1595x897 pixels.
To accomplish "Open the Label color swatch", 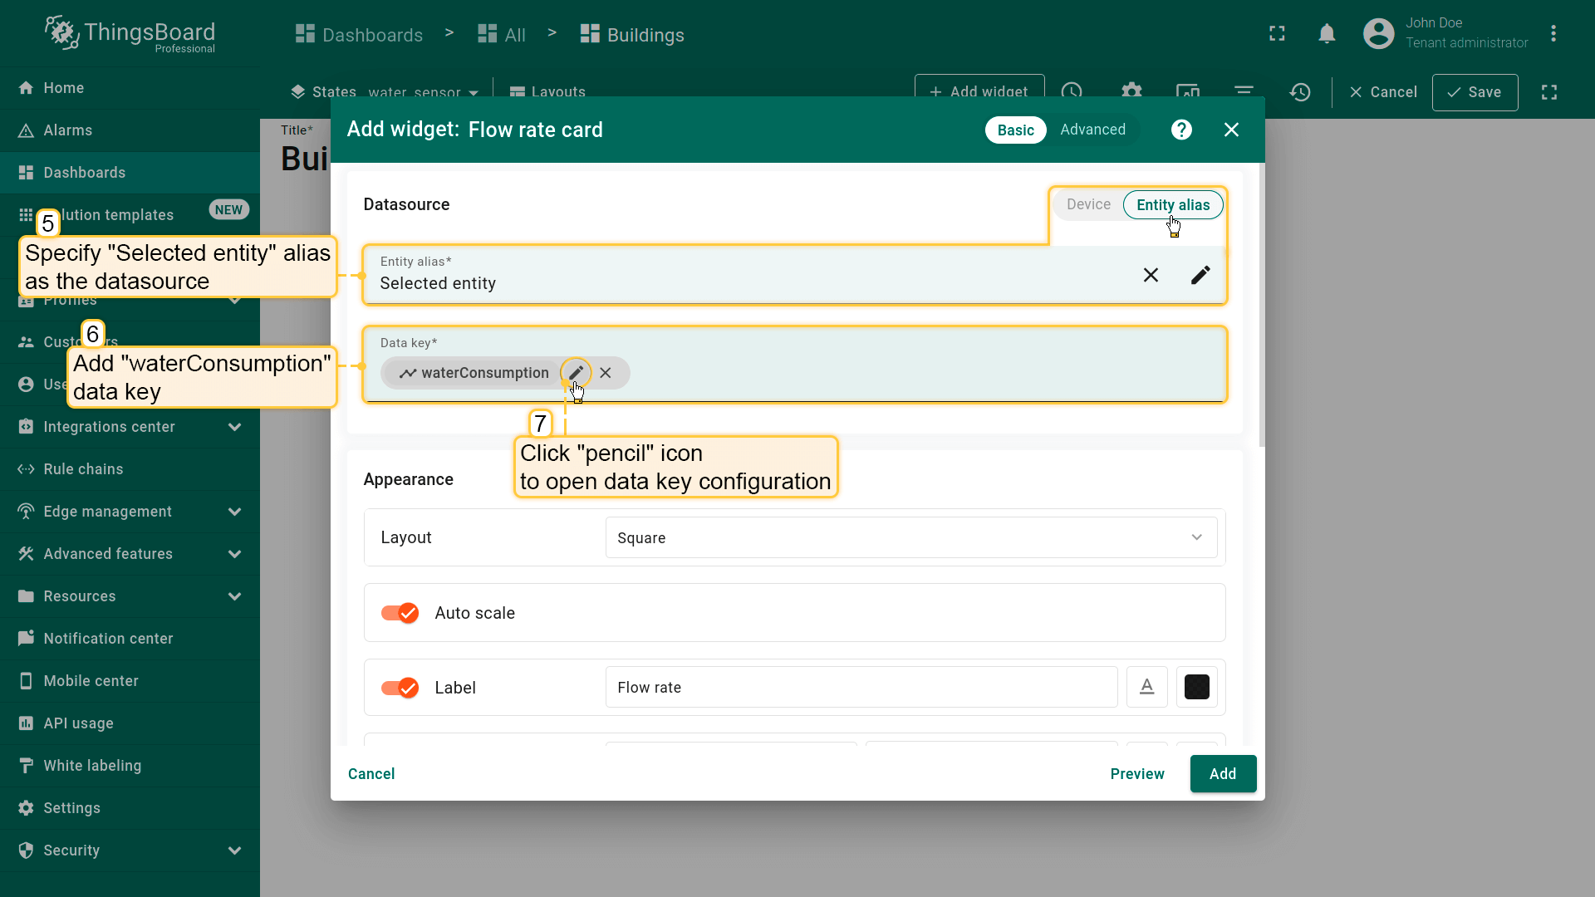I will tap(1196, 687).
